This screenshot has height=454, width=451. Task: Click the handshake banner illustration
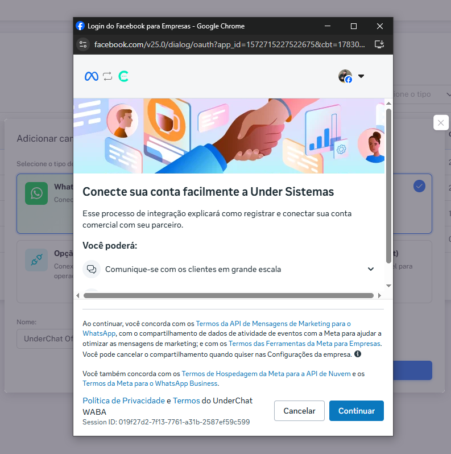pos(229,136)
